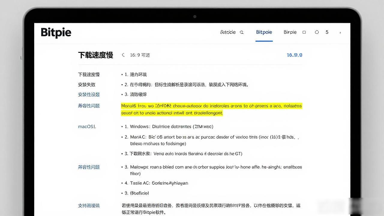Click the yellow highlighted paragraph

coord(211,109)
